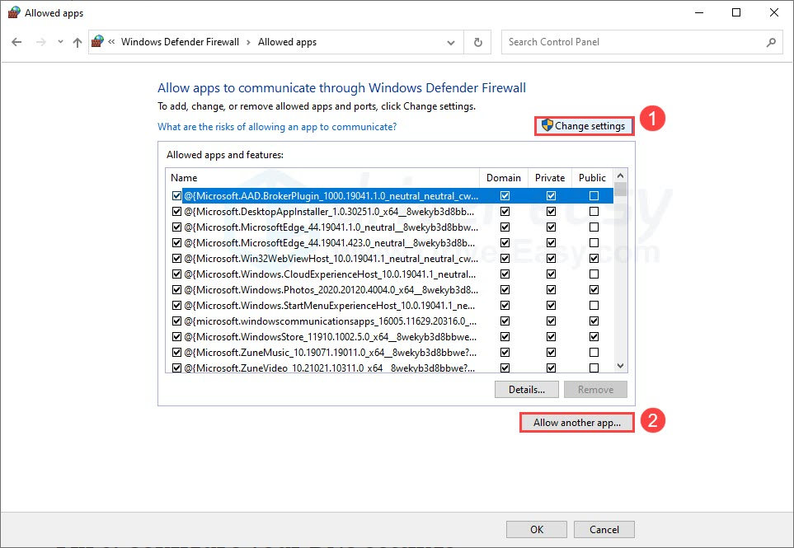Toggle Public for CloudExperienceHost

pos(594,274)
